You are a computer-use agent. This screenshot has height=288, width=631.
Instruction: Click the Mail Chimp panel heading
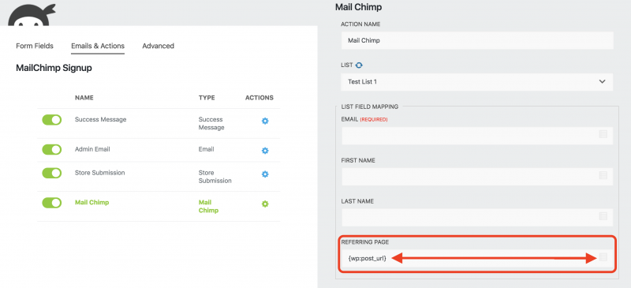coord(359,7)
